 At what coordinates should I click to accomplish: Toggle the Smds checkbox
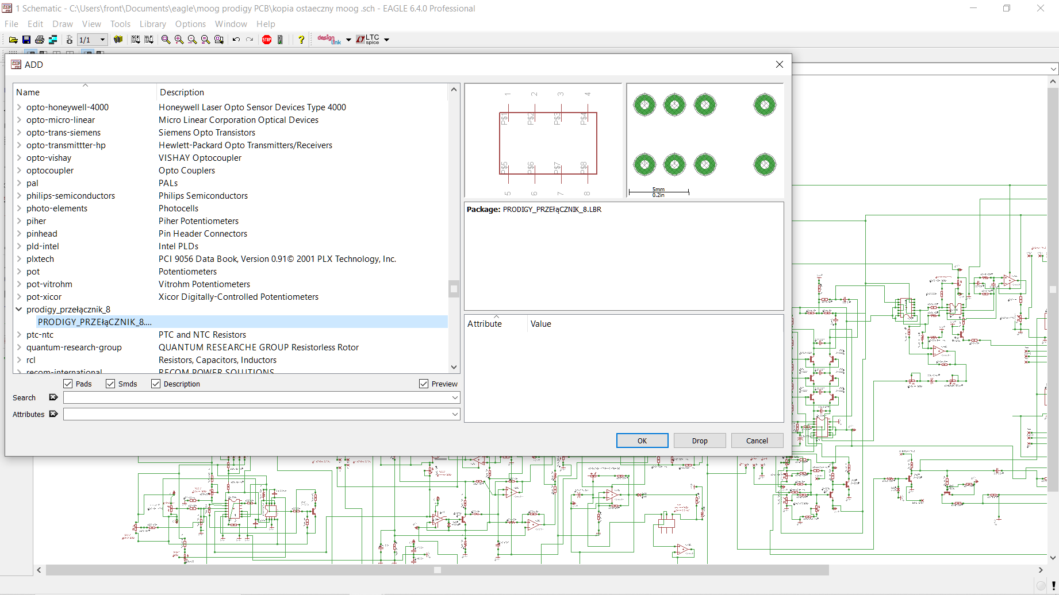[110, 384]
